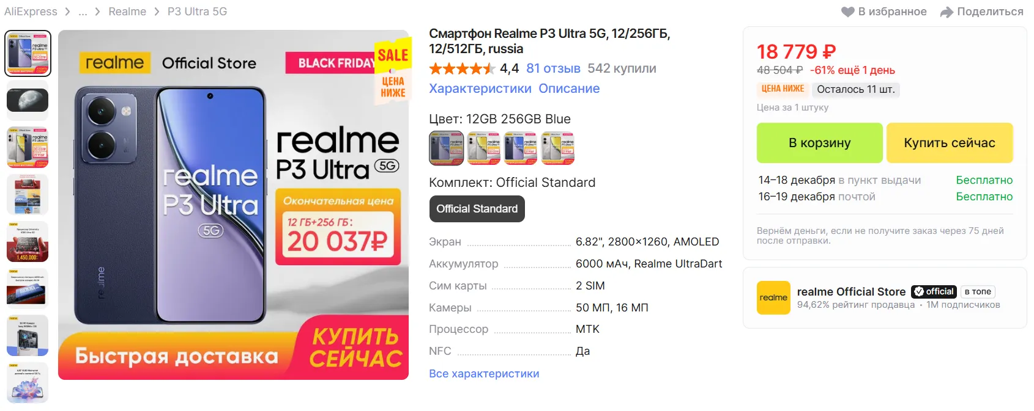Viewport: 1034px width, 411px height.
Task: Select the 12GB 256GB Blue color swatch
Action: point(447,148)
